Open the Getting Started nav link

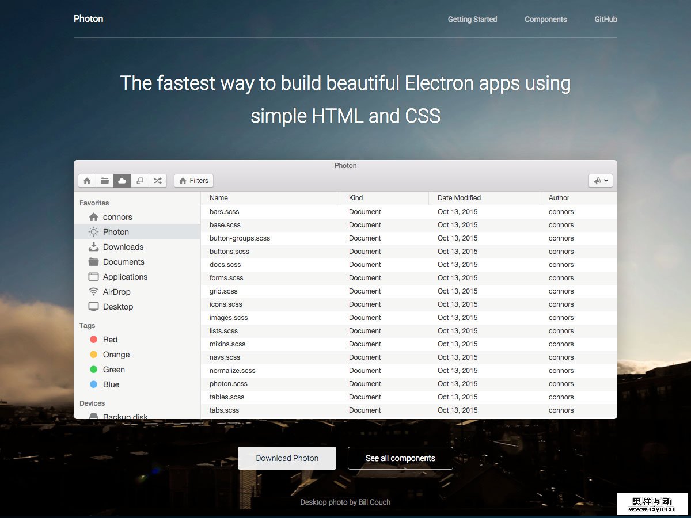coord(472,19)
